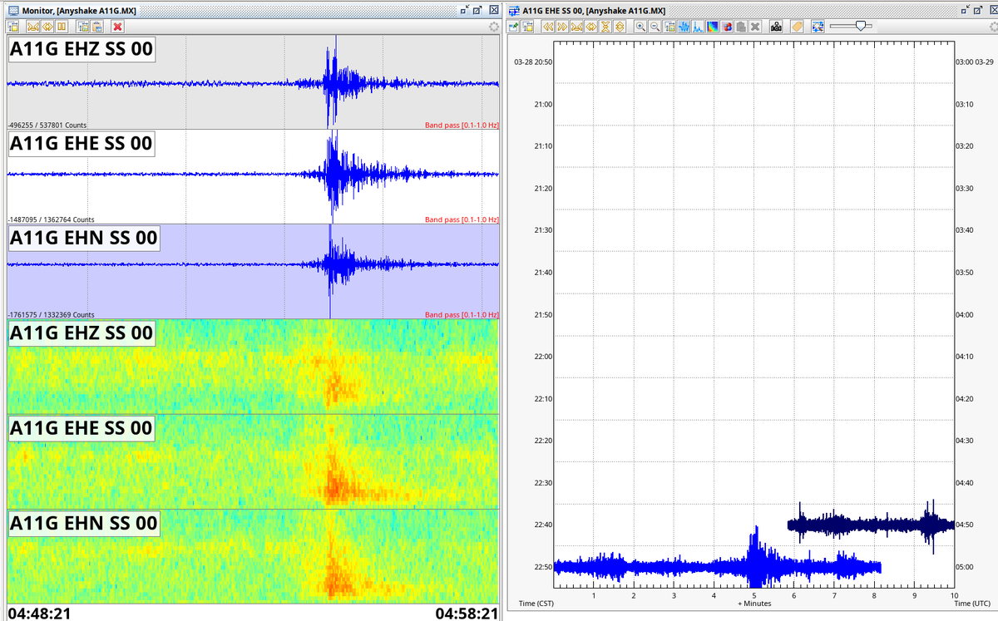Maximize the Monitor window

pyautogui.click(x=477, y=10)
